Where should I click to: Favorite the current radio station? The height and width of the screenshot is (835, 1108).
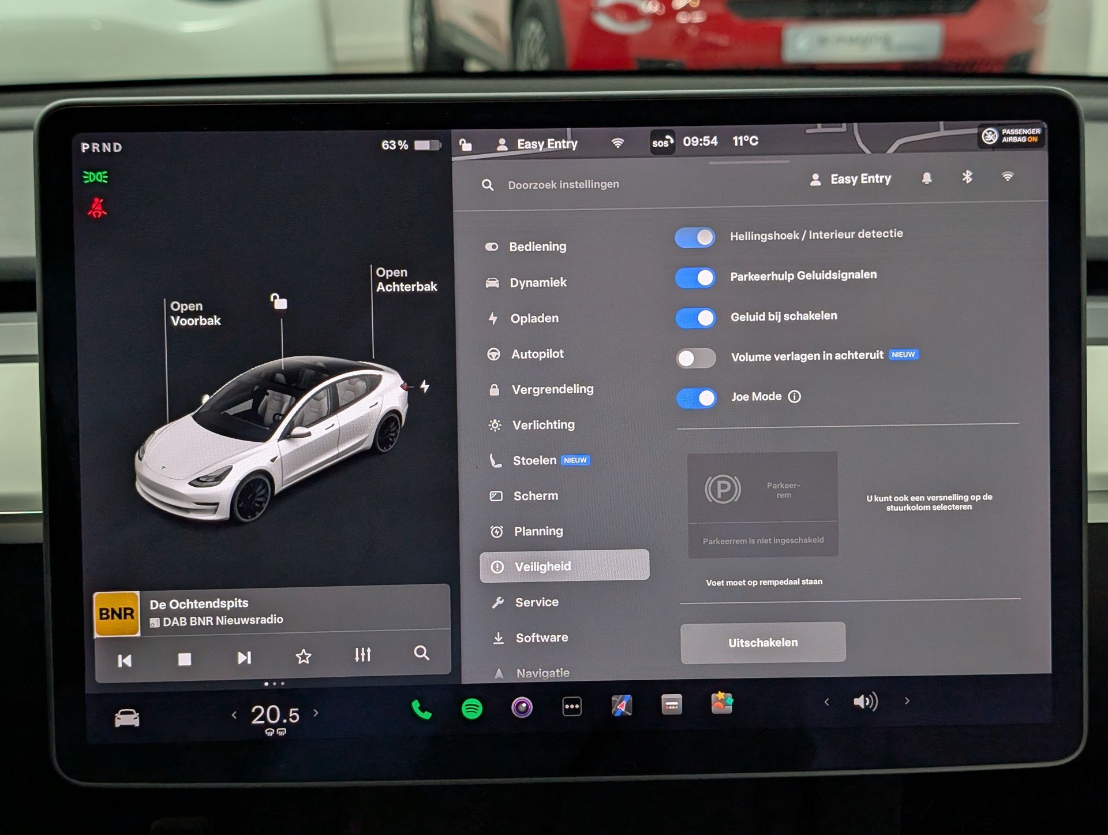(303, 657)
